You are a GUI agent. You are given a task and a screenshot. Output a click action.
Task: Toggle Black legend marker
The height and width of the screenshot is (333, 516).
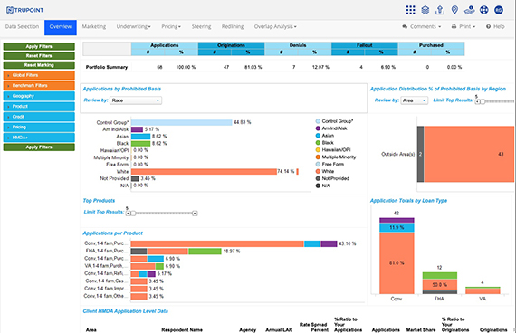pos(318,142)
